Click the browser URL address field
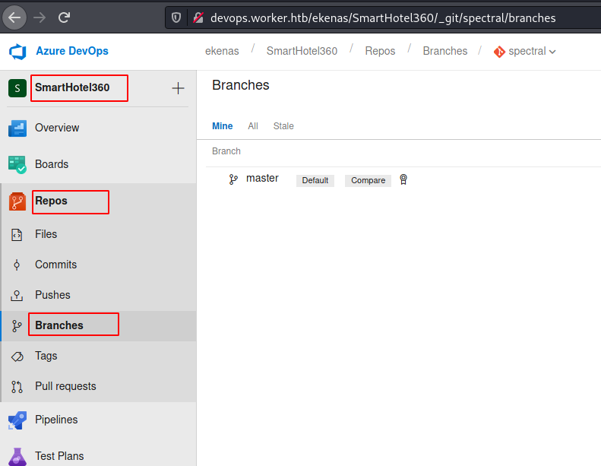Image resolution: width=601 pixels, height=466 pixels. coord(382,18)
